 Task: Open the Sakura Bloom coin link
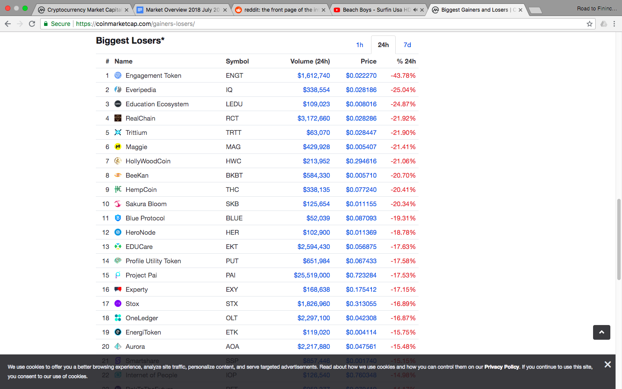click(x=146, y=204)
